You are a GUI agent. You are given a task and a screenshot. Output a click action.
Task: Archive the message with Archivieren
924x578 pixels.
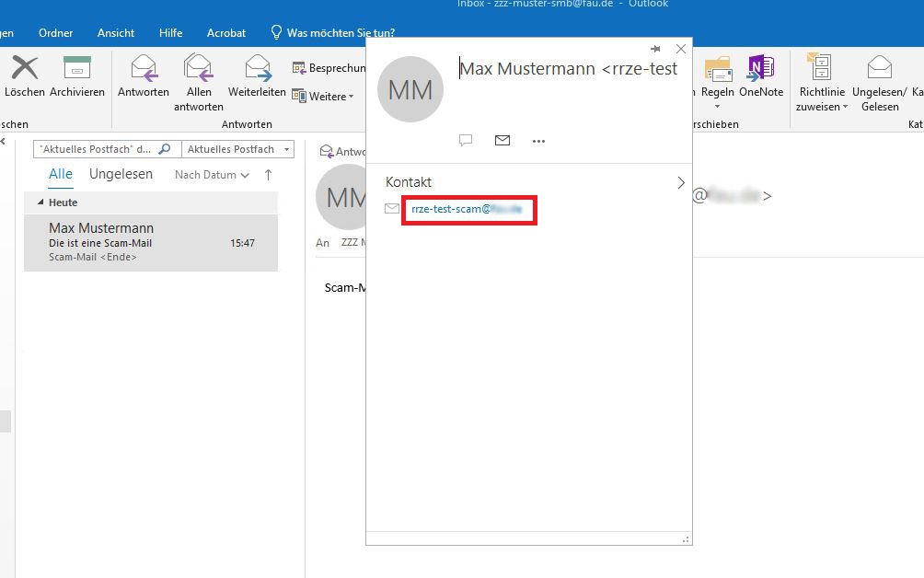pyautogui.click(x=77, y=69)
